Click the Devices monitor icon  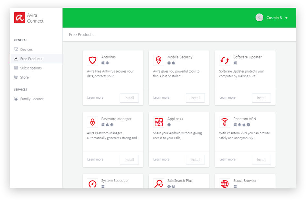16,49
